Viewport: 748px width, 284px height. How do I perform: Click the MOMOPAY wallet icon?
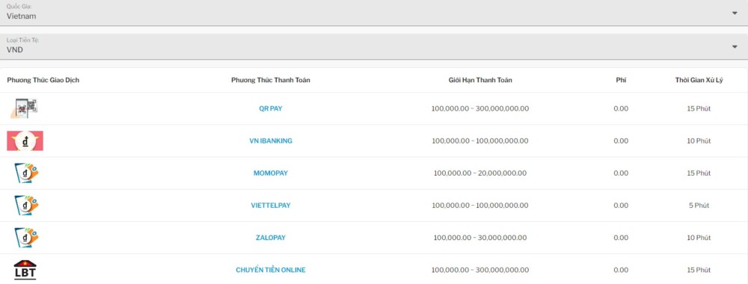[25, 173]
